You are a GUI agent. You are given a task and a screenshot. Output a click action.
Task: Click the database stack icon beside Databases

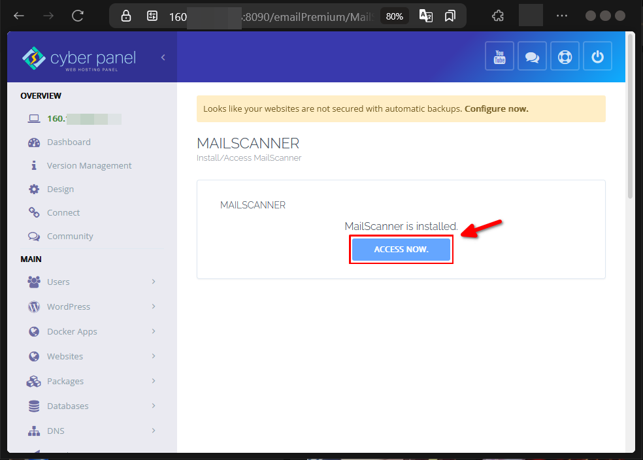34,406
